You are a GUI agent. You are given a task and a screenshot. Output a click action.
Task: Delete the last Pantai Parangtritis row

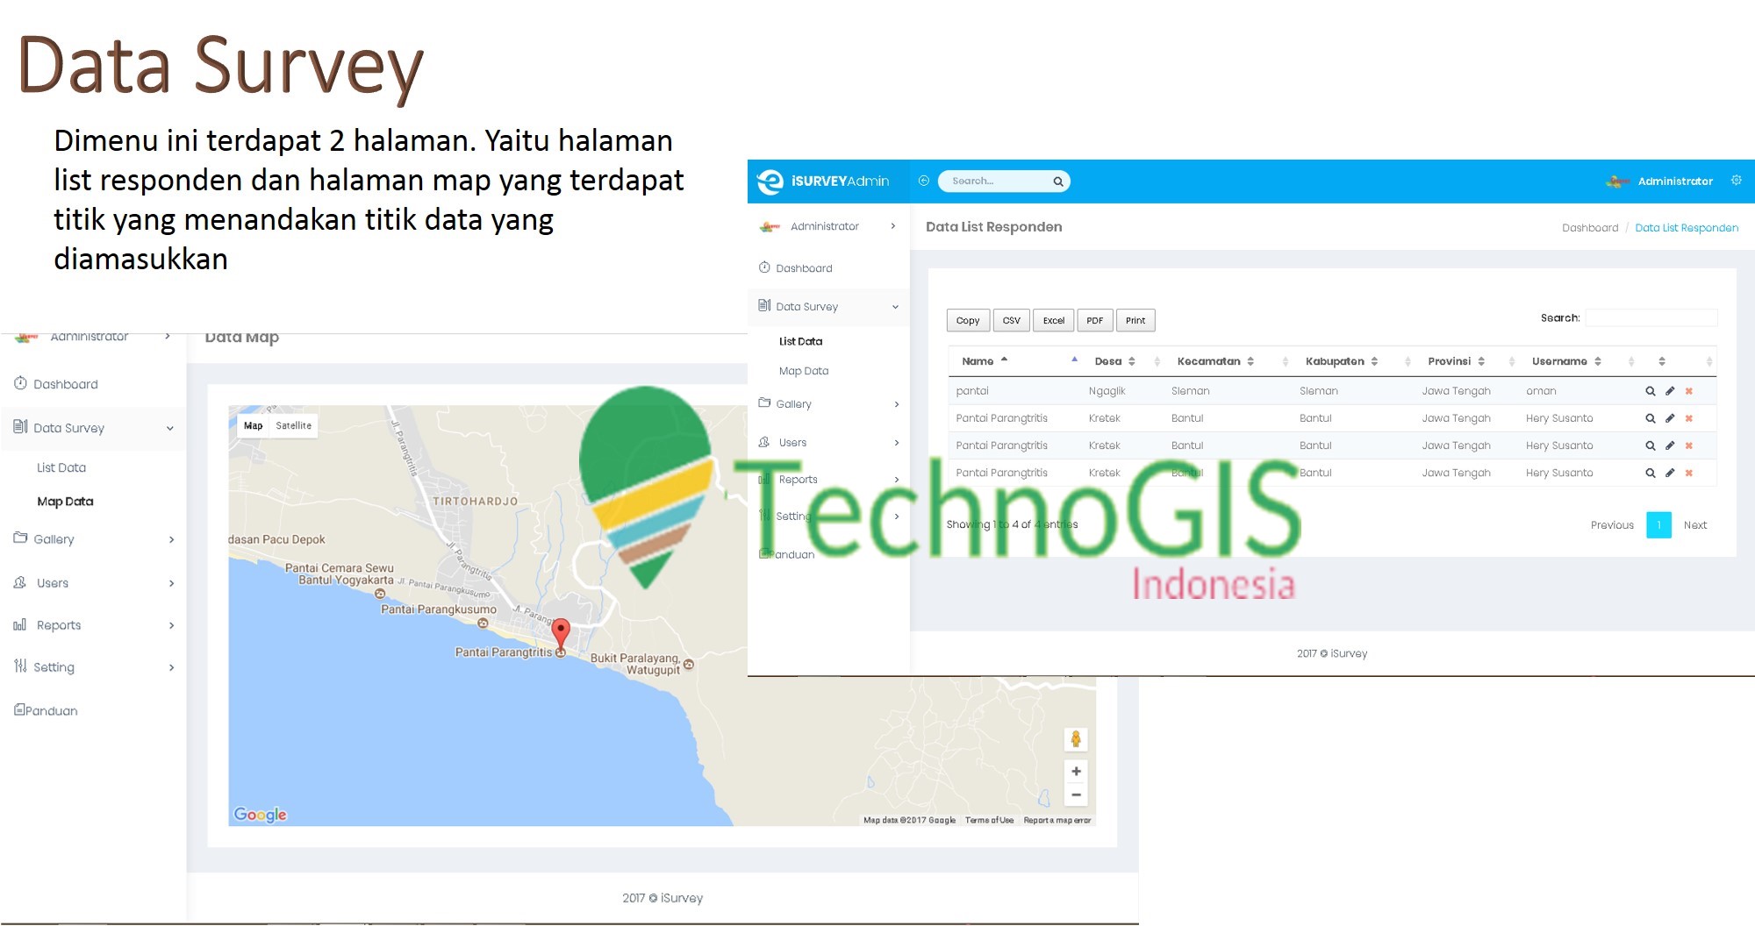point(1688,473)
